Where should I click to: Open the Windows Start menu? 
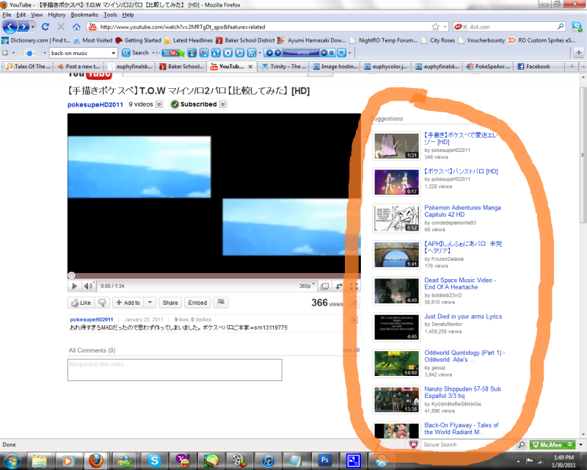point(12,460)
